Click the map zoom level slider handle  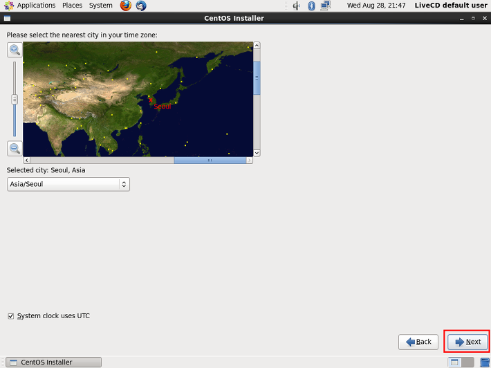coord(15,100)
